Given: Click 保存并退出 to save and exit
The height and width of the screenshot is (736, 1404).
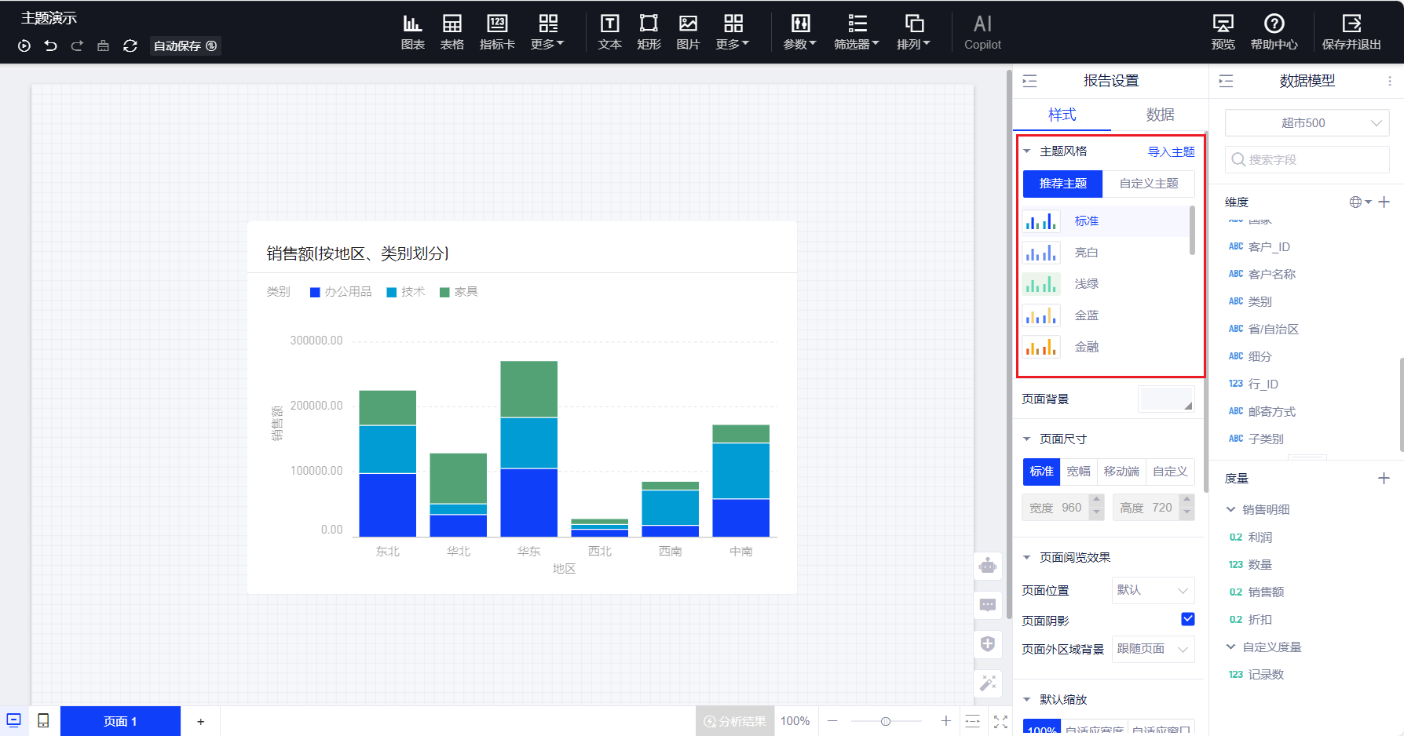Looking at the screenshot, I should tap(1351, 32).
